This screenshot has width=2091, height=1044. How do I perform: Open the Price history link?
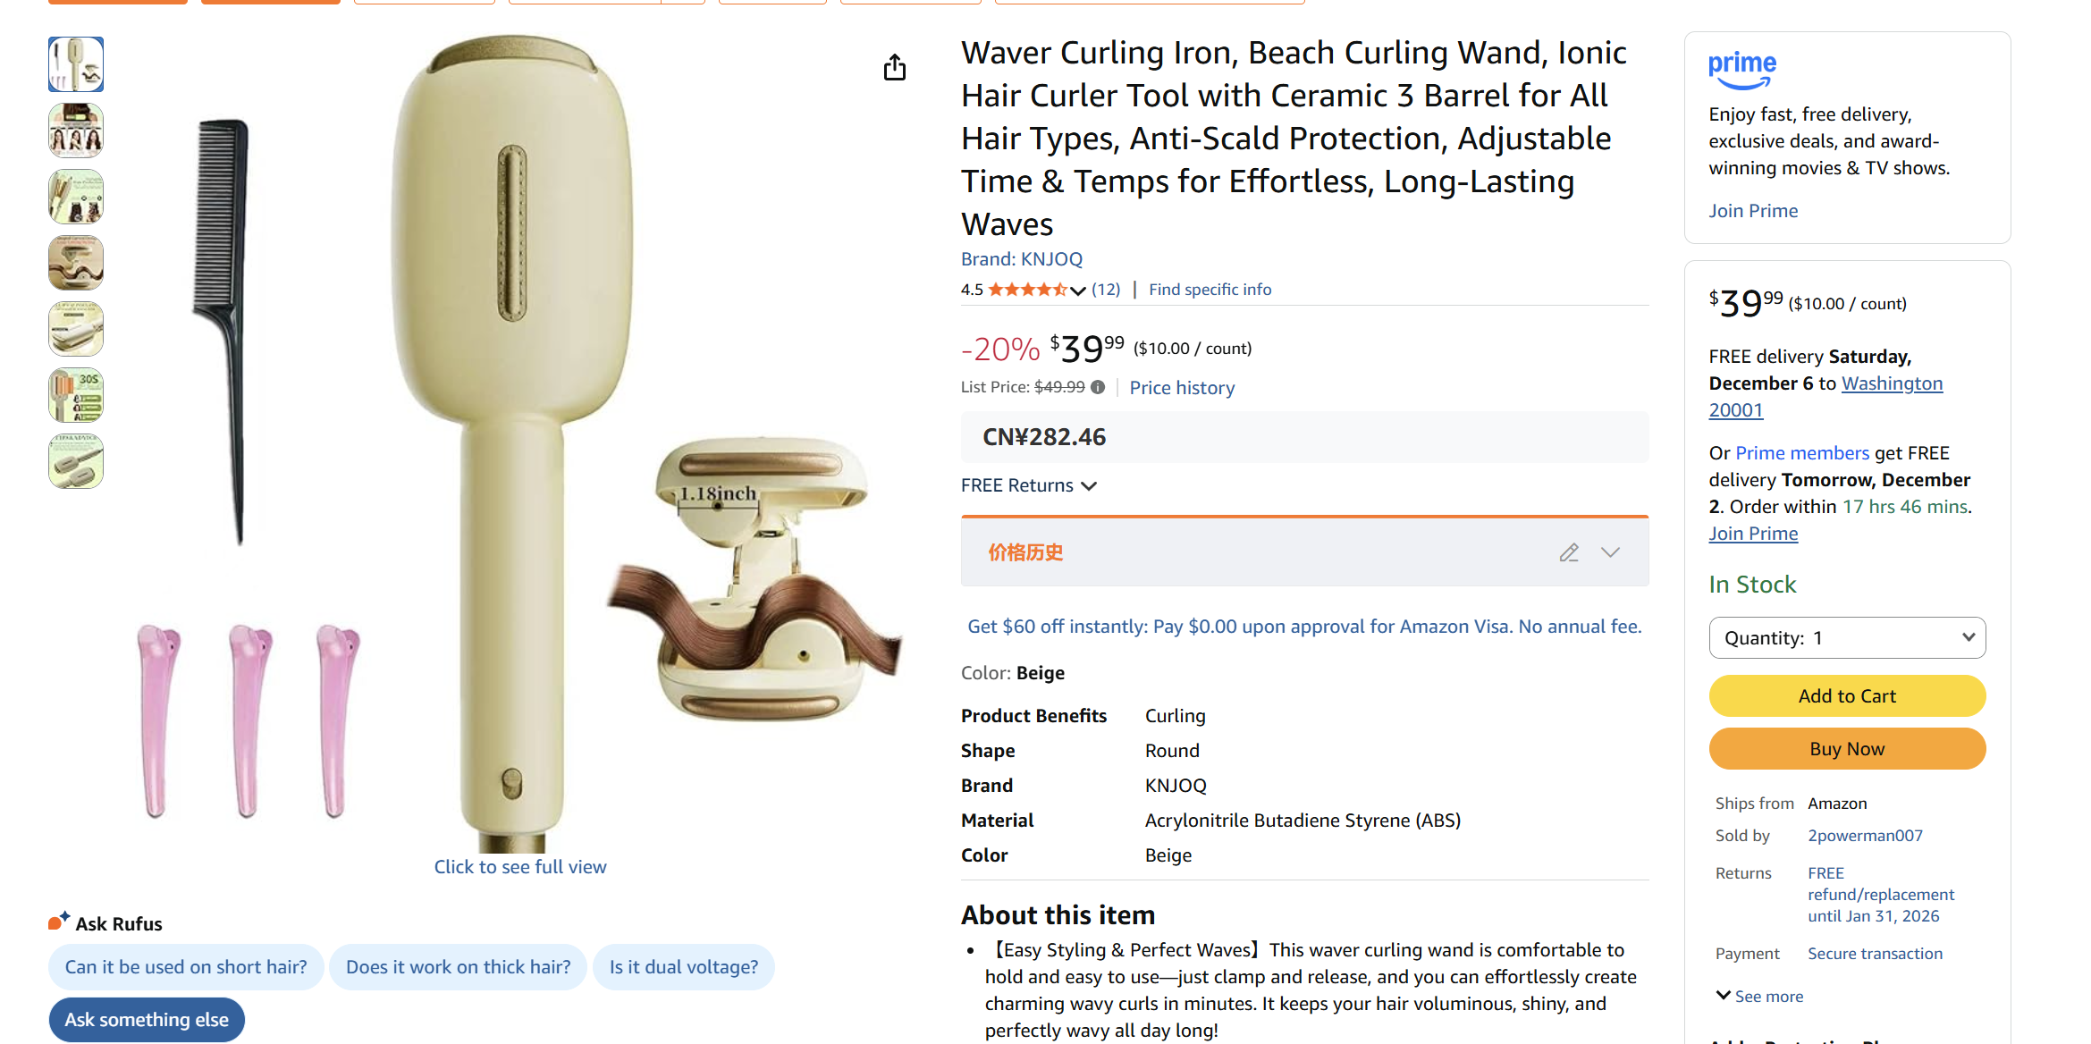pyautogui.click(x=1182, y=388)
